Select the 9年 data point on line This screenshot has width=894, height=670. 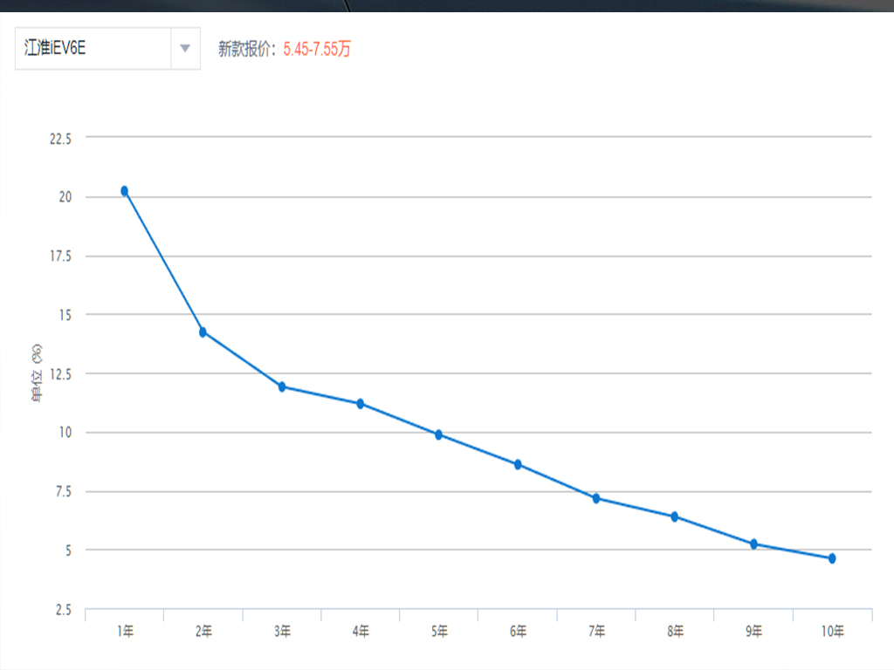click(x=753, y=544)
